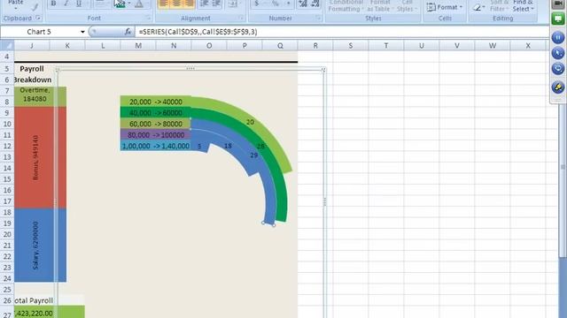Open the Clipboard dialog launcher

coord(38,18)
